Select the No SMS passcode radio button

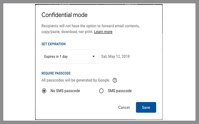click(x=44, y=91)
